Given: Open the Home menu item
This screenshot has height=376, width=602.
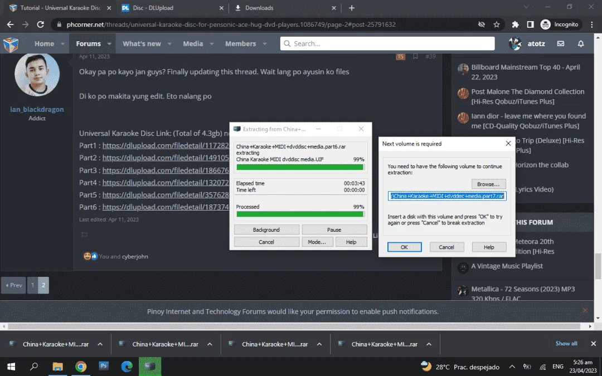Looking at the screenshot, I should (x=44, y=44).
